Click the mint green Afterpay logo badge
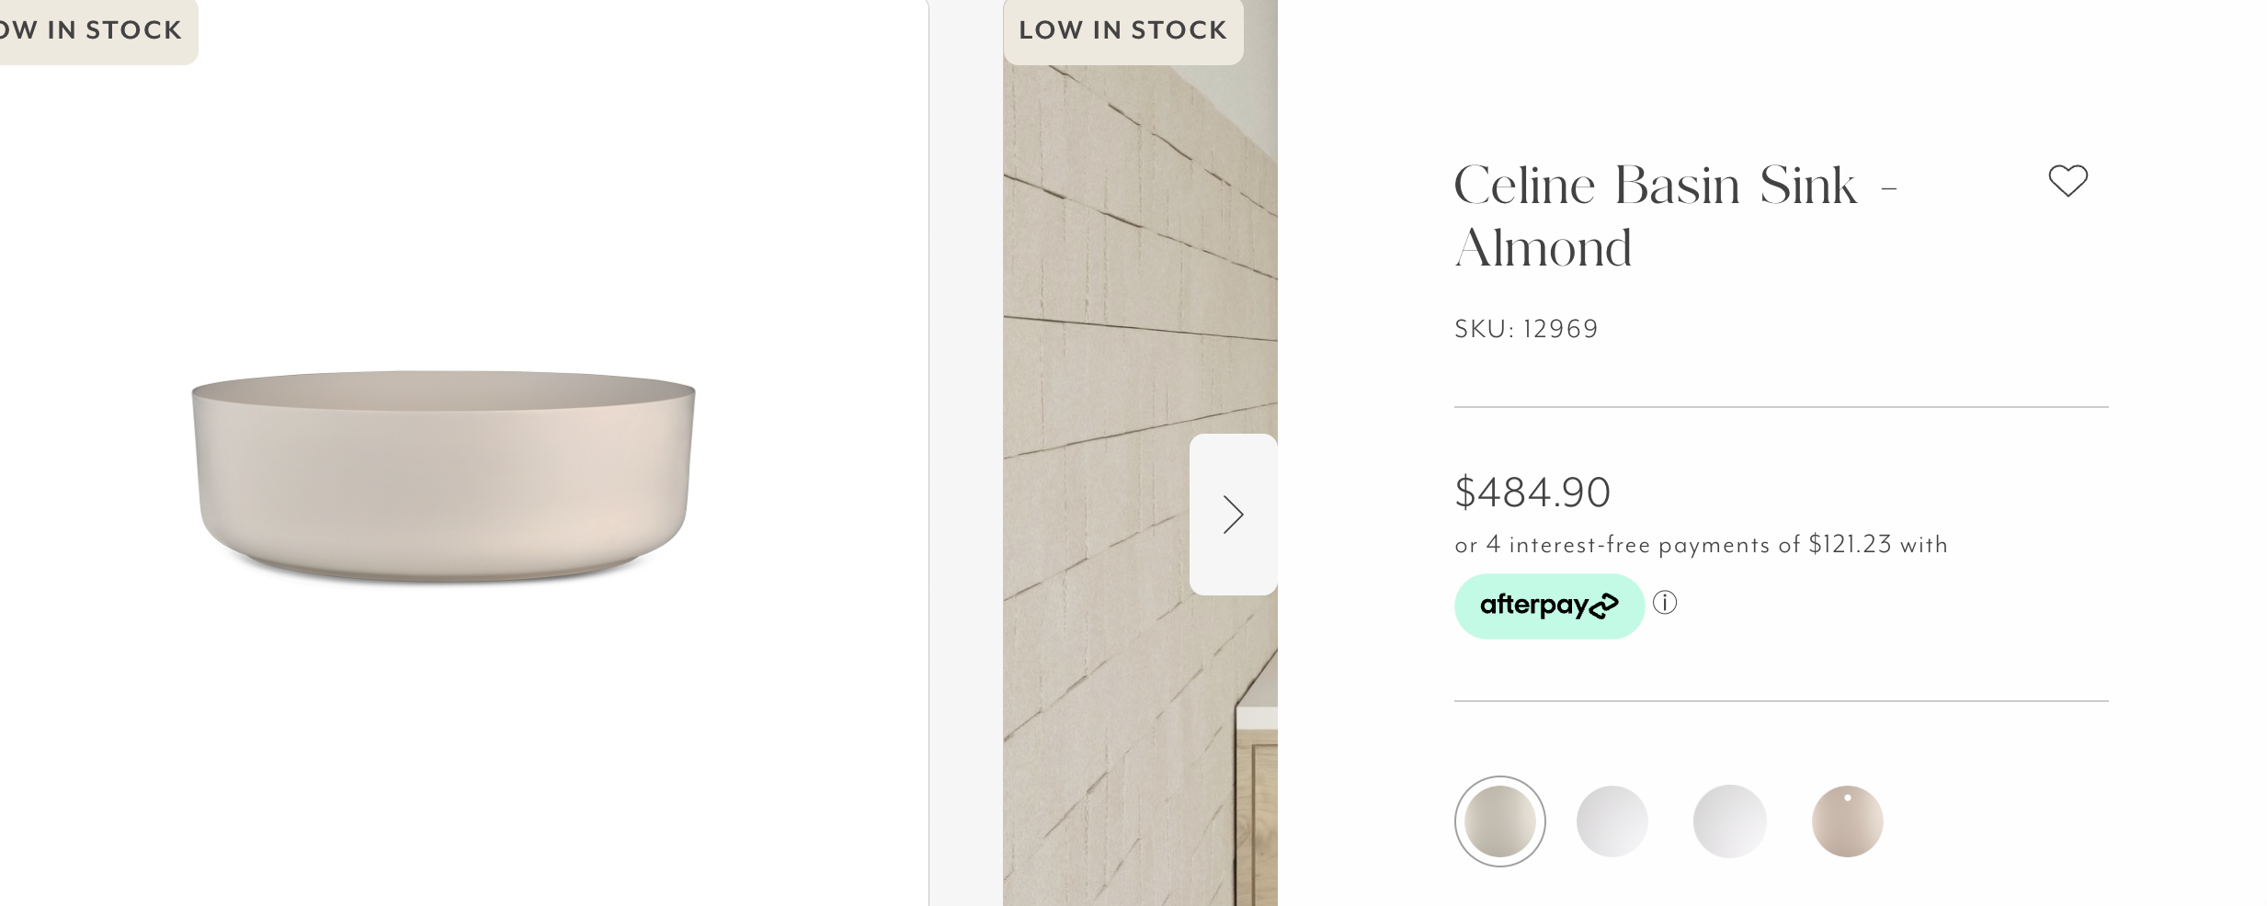Screen dimensions: 2267x906 click(x=1549, y=606)
